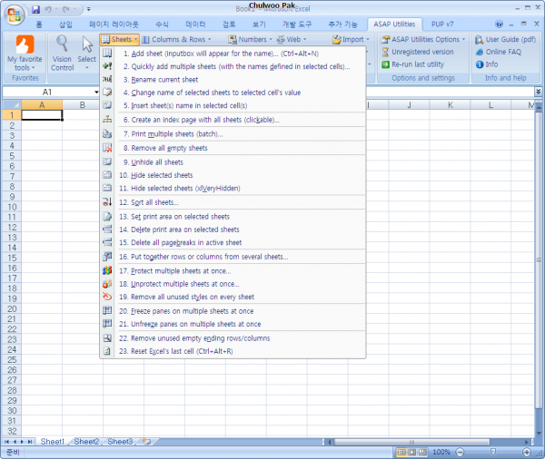Customize Quick Access Toolbar dropdown arrow
The width and height of the screenshot is (545, 459).
pos(89,9)
